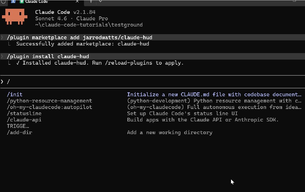
Task: Pick the /statusline command from the list
Action: 24,114
